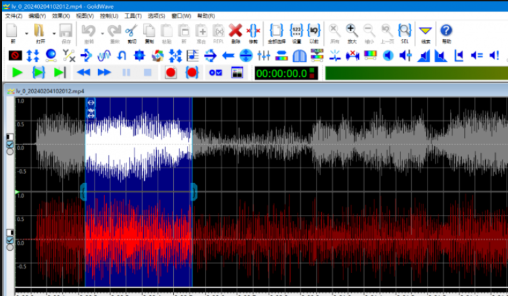Expand the dropdown arrow beside Undo
This screenshot has height=296, width=508.
click(101, 32)
